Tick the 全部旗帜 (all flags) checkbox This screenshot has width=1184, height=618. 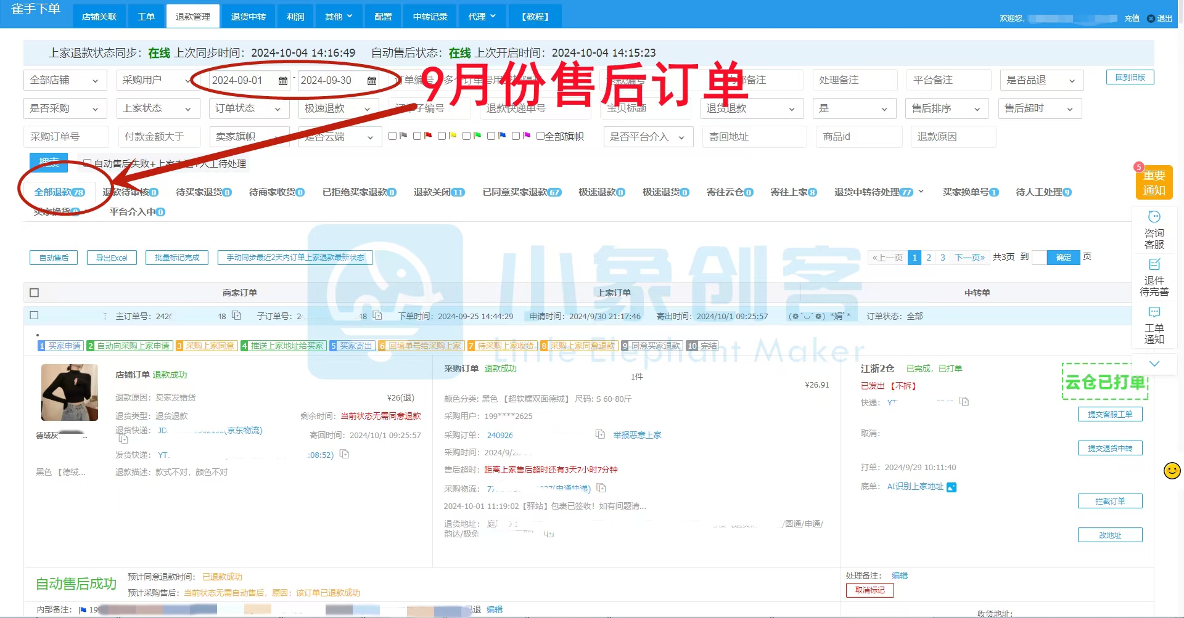pos(540,136)
